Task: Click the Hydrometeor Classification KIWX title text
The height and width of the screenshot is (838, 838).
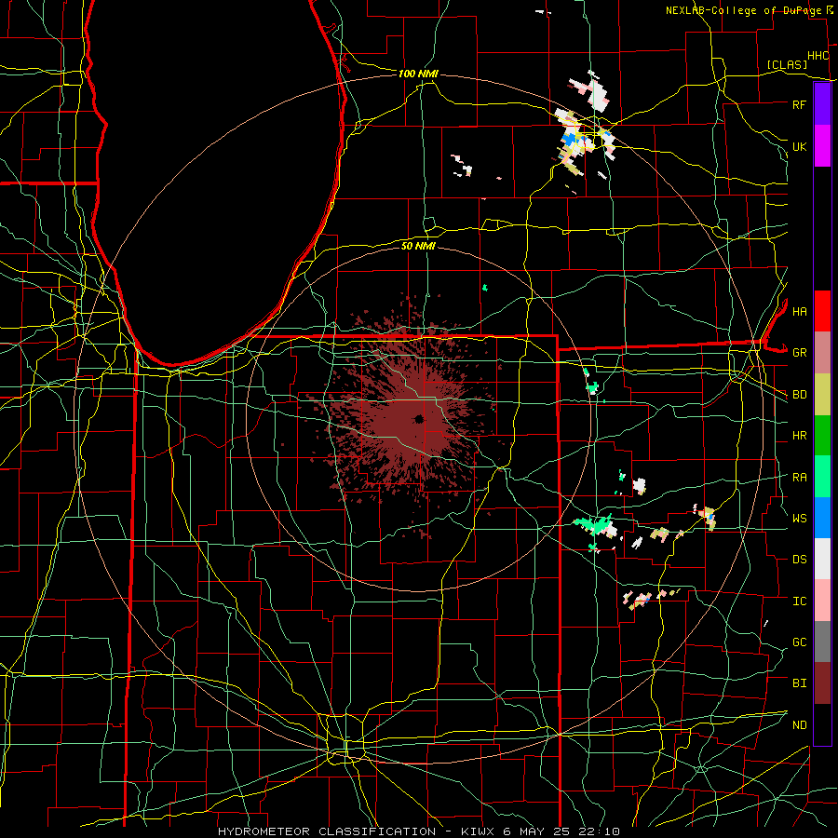Action: pyautogui.click(x=419, y=831)
